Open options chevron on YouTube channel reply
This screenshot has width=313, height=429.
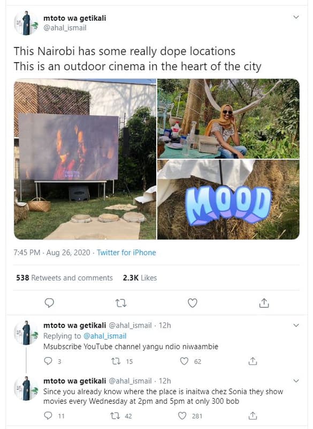tap(296, 326)
